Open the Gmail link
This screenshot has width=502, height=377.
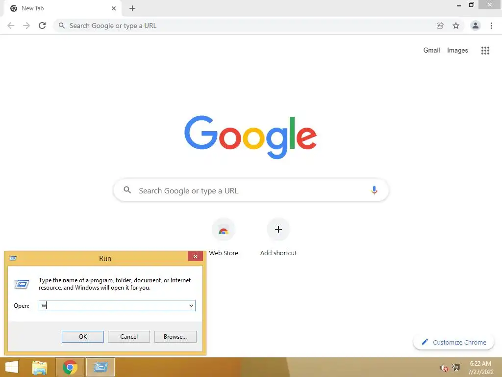tap(431, 51)
